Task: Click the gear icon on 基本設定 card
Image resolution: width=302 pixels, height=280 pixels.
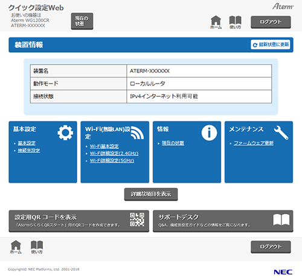Action: click(65, 132)
